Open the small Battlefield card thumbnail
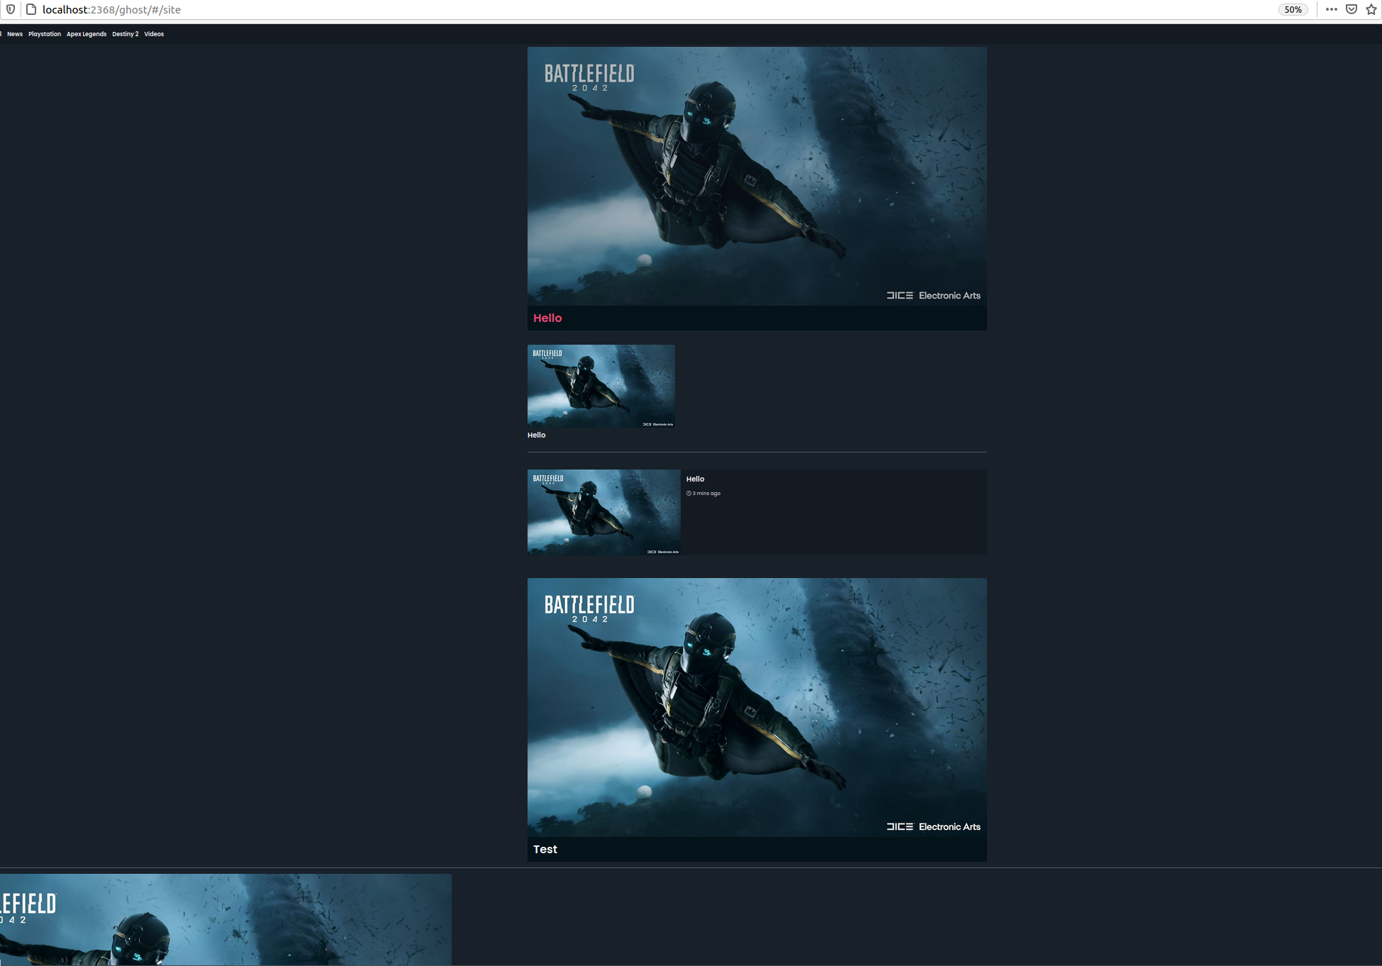Viewport: 1382px width, 966px height. (601, 386)
